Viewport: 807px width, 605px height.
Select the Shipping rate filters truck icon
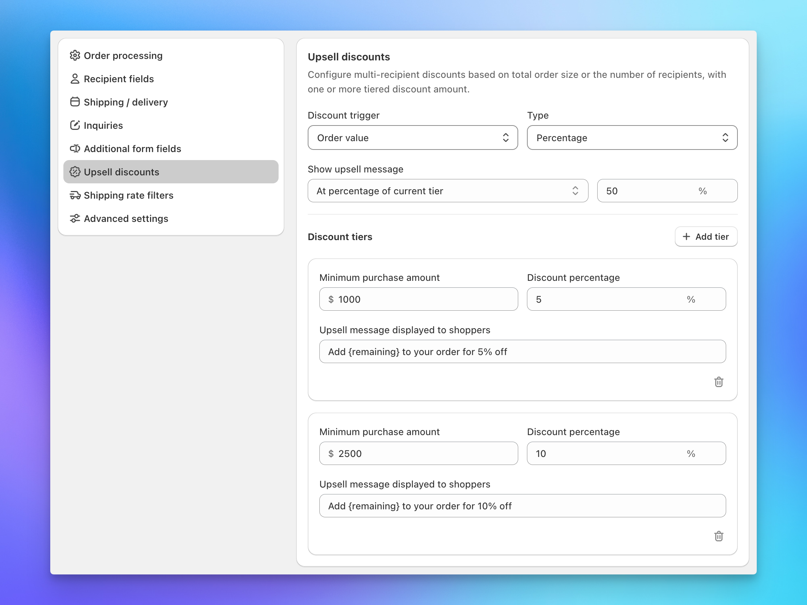75,195
